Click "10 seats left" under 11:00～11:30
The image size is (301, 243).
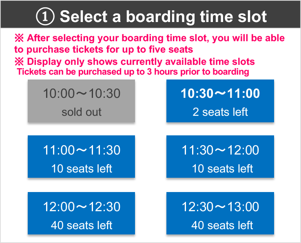click(82, 168)
